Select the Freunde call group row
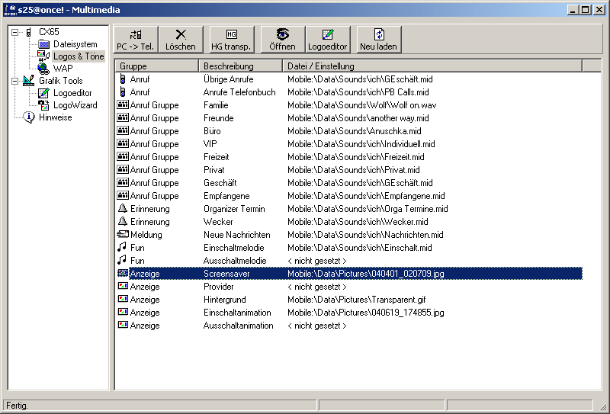 (x=348, y=118)
